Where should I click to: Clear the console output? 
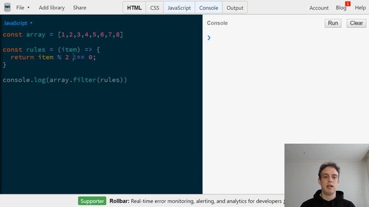[356, 23]
